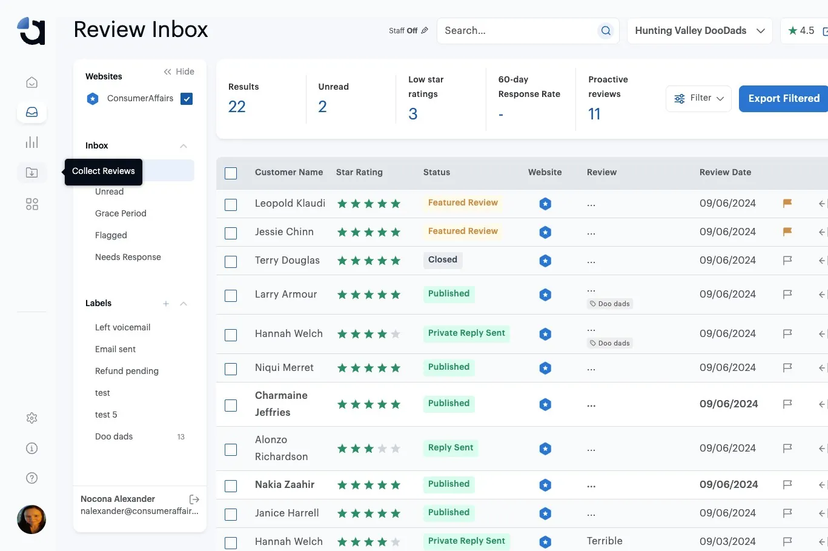Open the Needs Response inbox folder
The width and height of the screenshot is (828, 551).
[x=128, y=257]
